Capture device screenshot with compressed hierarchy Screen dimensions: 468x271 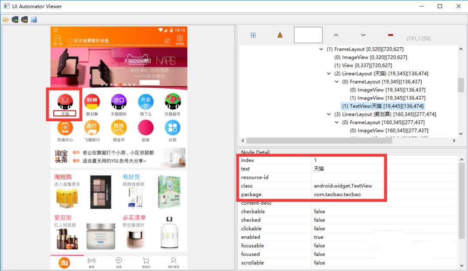coord(24,19)
